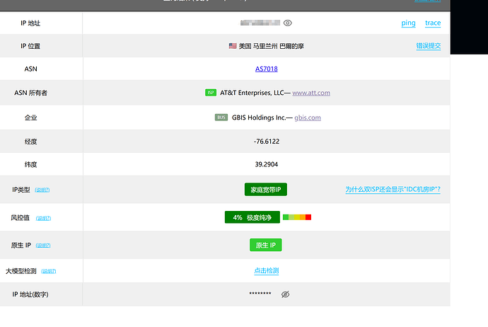
Task: Open 说明 help link next to 原生 IP
Action: 43,246
